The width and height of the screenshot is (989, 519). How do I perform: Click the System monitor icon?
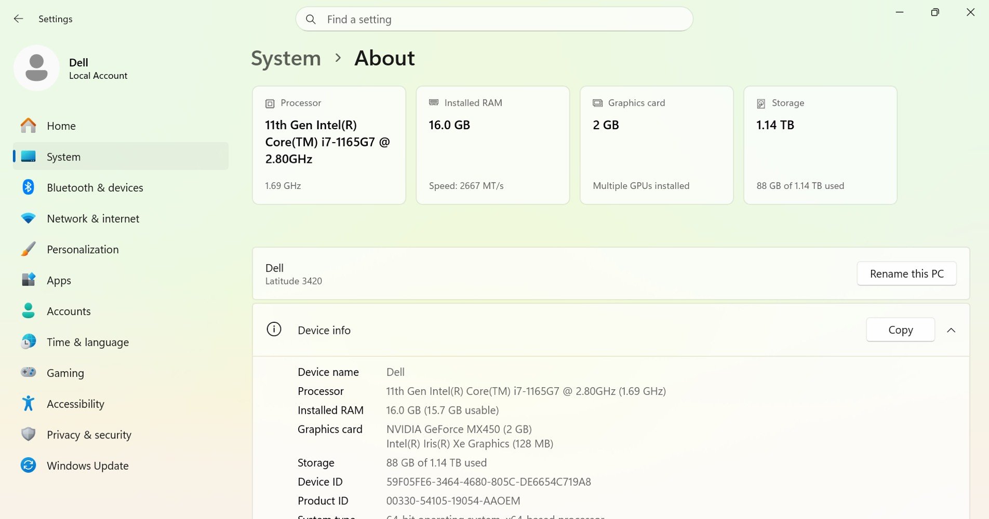29,156
